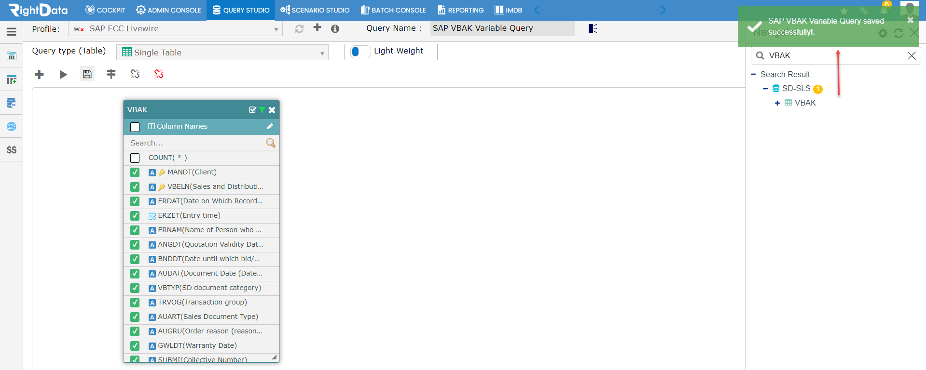Uncheck the VBELN column checkbox
This screenshot has width=926, height=370.
(135, 187)
